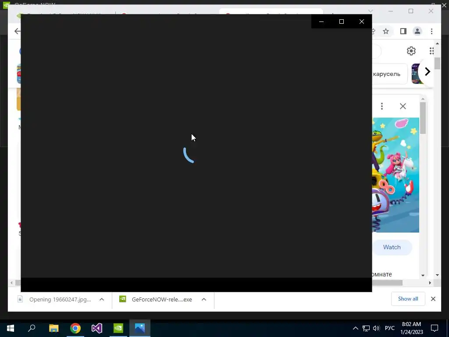Screen dimensions: 449x337
Task: Open network status tray icon
Action: tap(366, 328)
